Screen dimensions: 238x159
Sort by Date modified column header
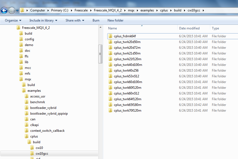pos(189,28)
